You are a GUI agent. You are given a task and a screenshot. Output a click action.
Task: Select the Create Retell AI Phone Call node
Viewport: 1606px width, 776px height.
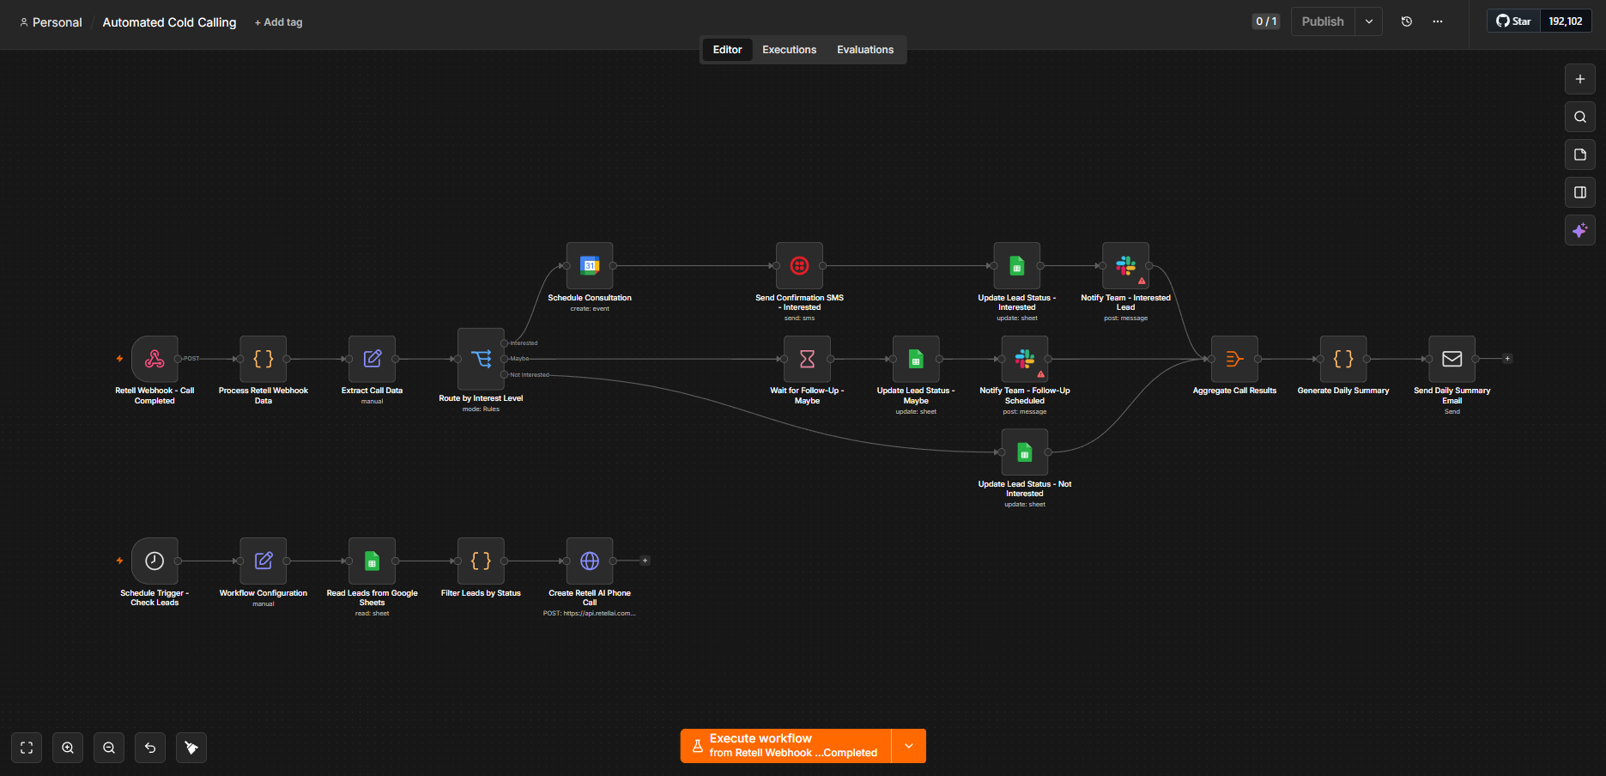[590, 561]
